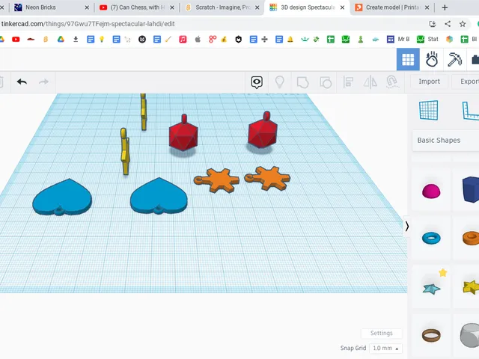Bookmark this page with the star icon

pos(463,24)
